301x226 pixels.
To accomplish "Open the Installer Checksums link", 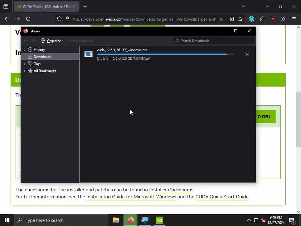I will point(171,190).
